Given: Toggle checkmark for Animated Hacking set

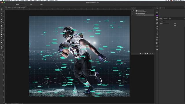Looking at the screenshot, I should click(132, 14).
